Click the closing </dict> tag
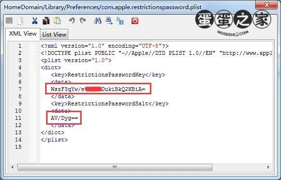 [52, 132]
